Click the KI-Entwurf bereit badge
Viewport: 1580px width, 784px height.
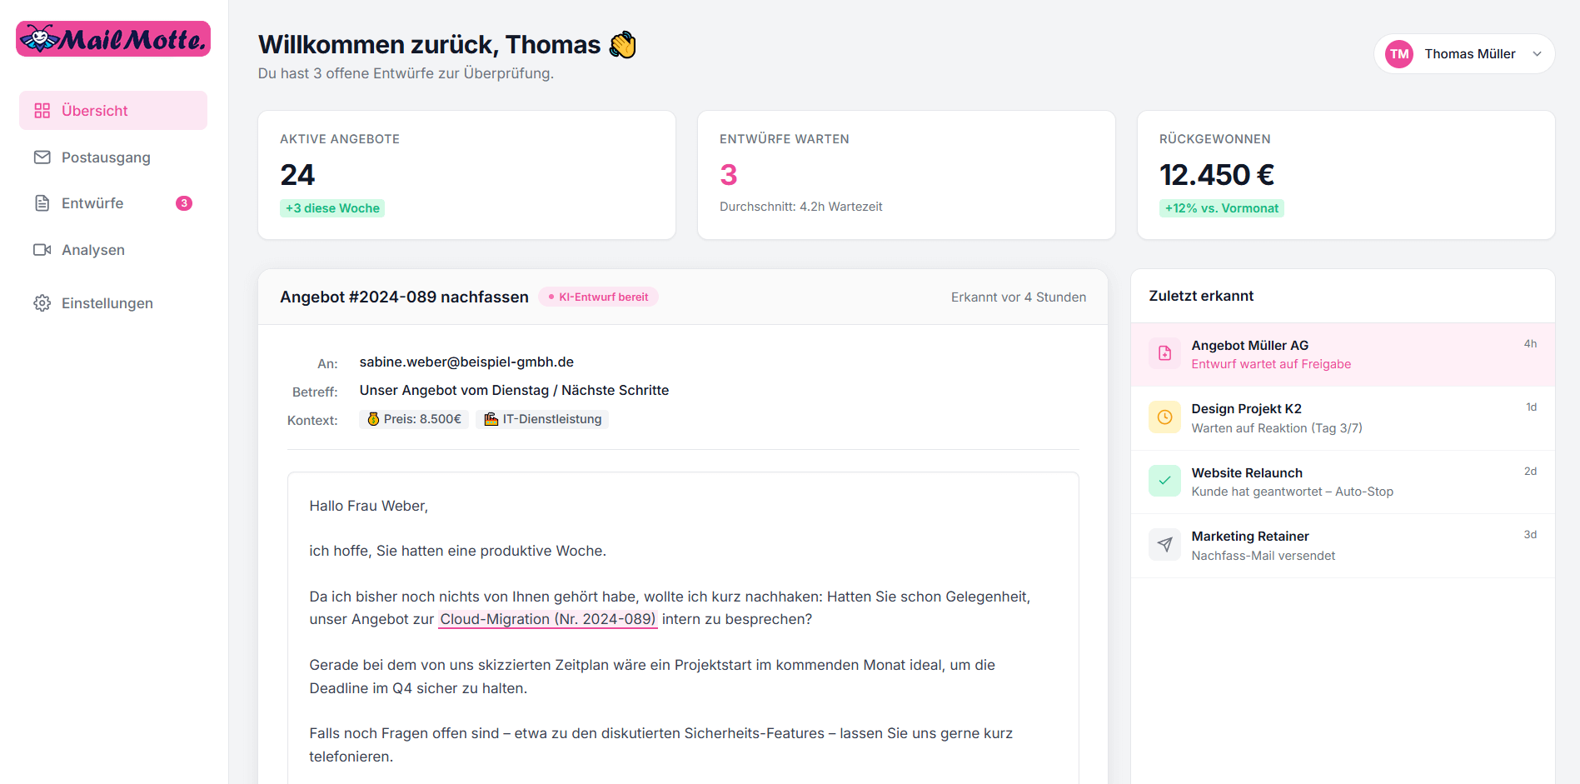click(x=598, y=297)
